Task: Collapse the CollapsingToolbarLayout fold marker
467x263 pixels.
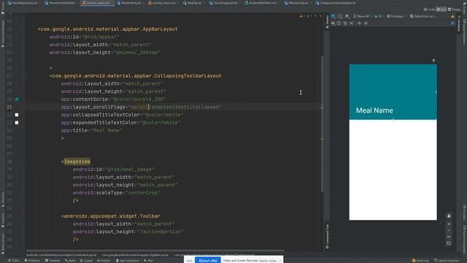Action: pyautogui.click(x=25, y=76)
